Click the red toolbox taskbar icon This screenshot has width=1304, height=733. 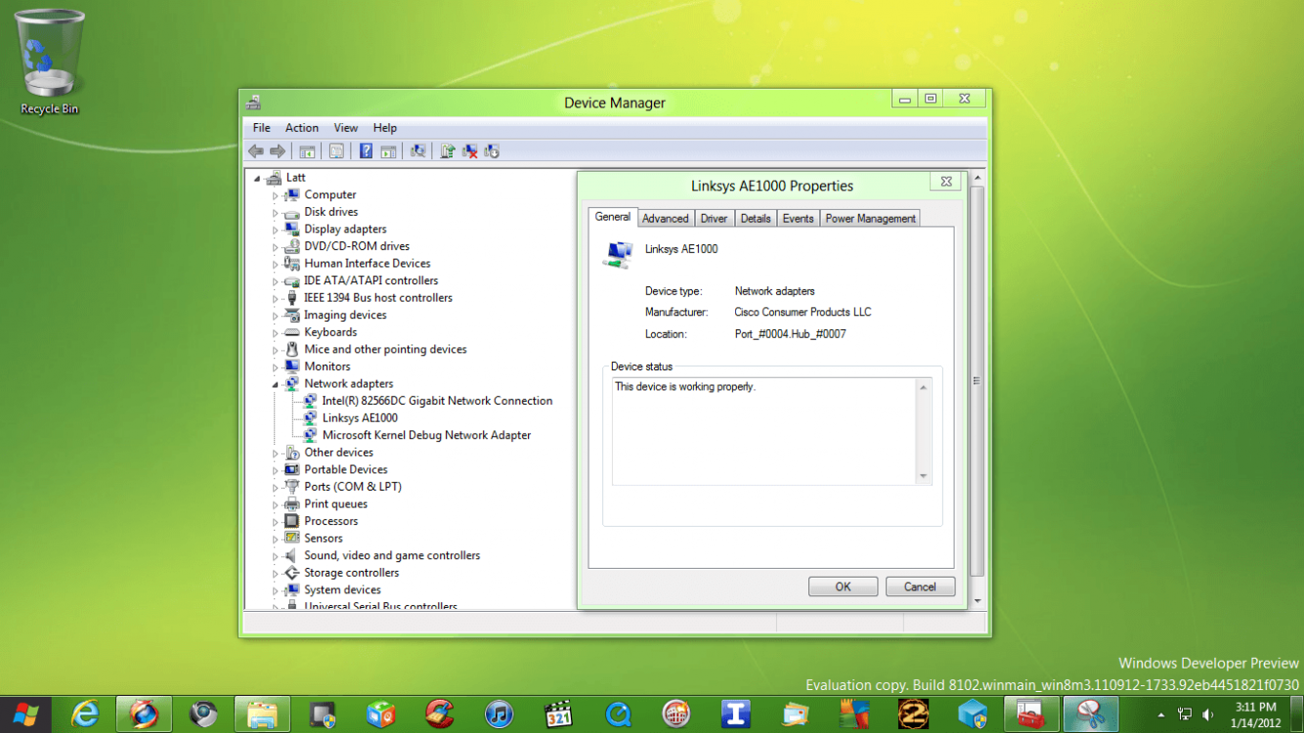(1032, 714)
